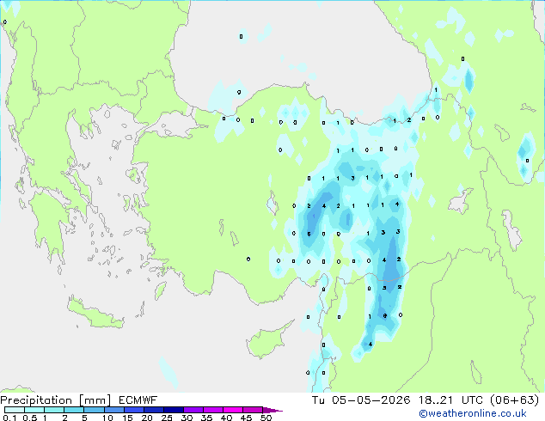Click the 18..21 UTC time range

point(451,400)
